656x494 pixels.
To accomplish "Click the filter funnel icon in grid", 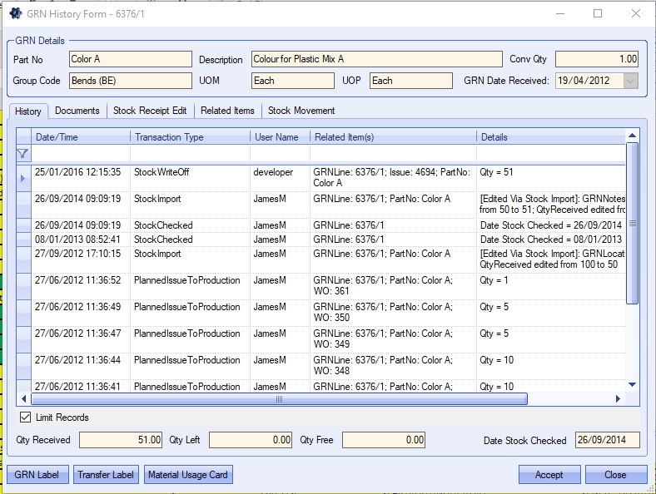I will (x=22, y=153).
